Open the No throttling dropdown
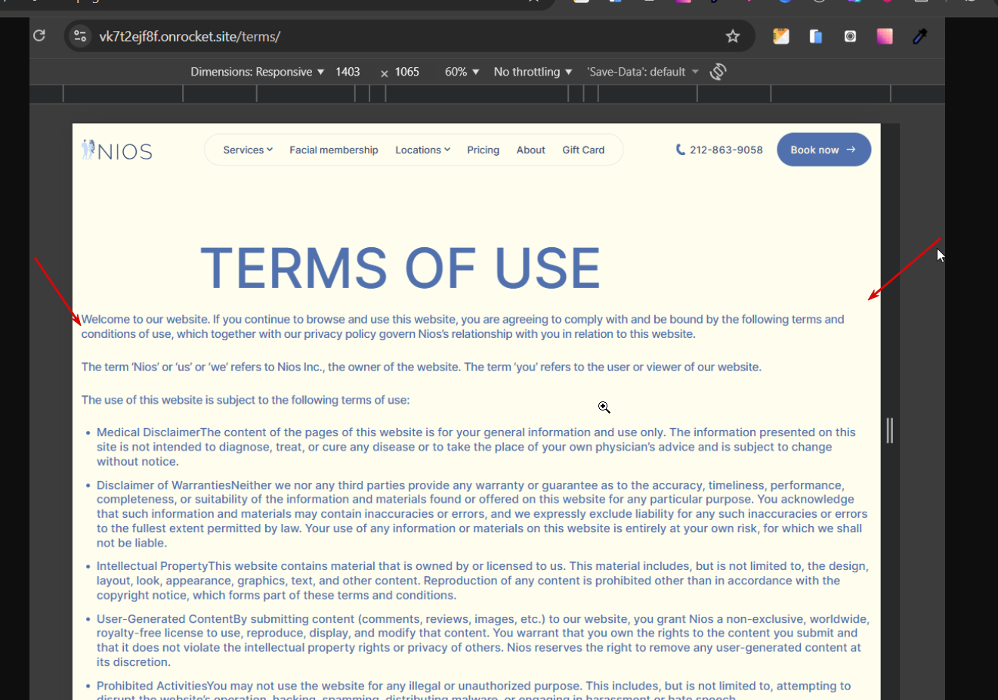Image resolution: width=998 pixels, height=700 pixels. tap(533, 72)
